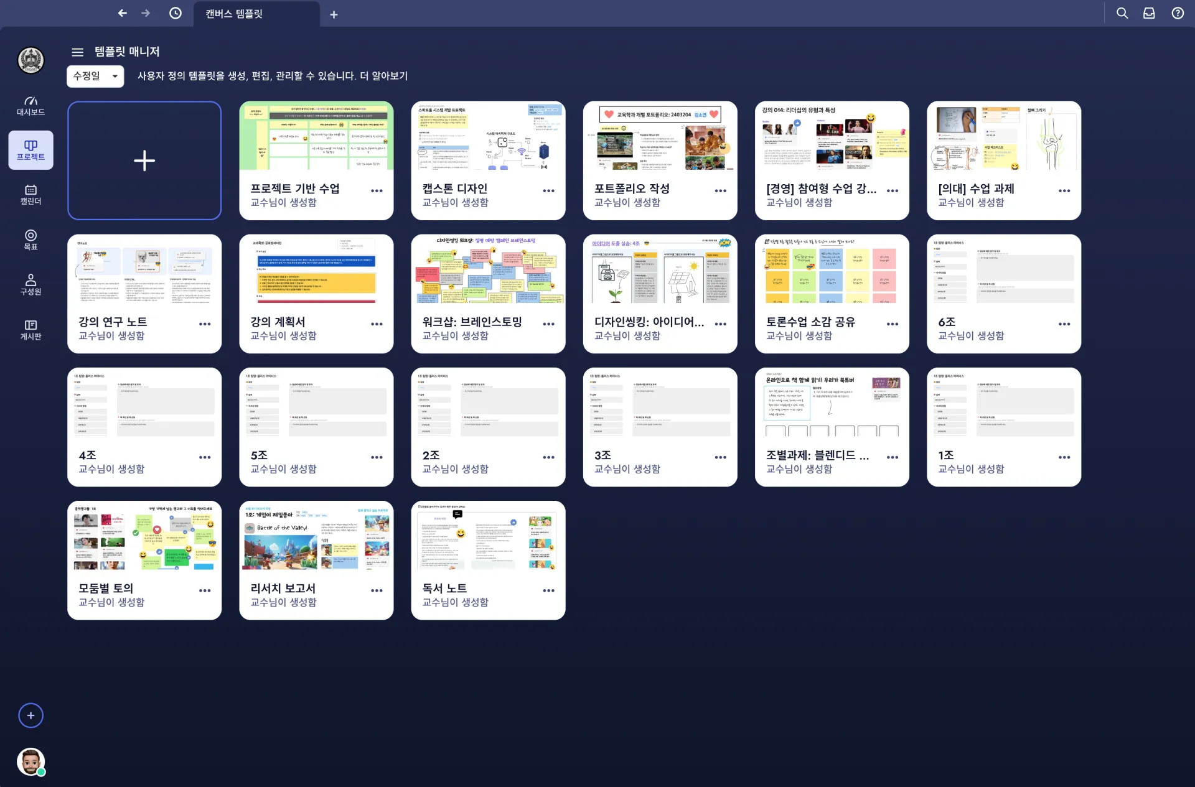Viewport: 1195px width, 787px height.
Task: Click the 2조 template title
Action: point(431,455)
